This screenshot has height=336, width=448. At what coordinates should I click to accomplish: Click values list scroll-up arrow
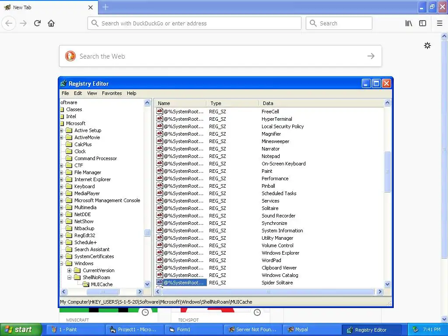coord(388,102)
